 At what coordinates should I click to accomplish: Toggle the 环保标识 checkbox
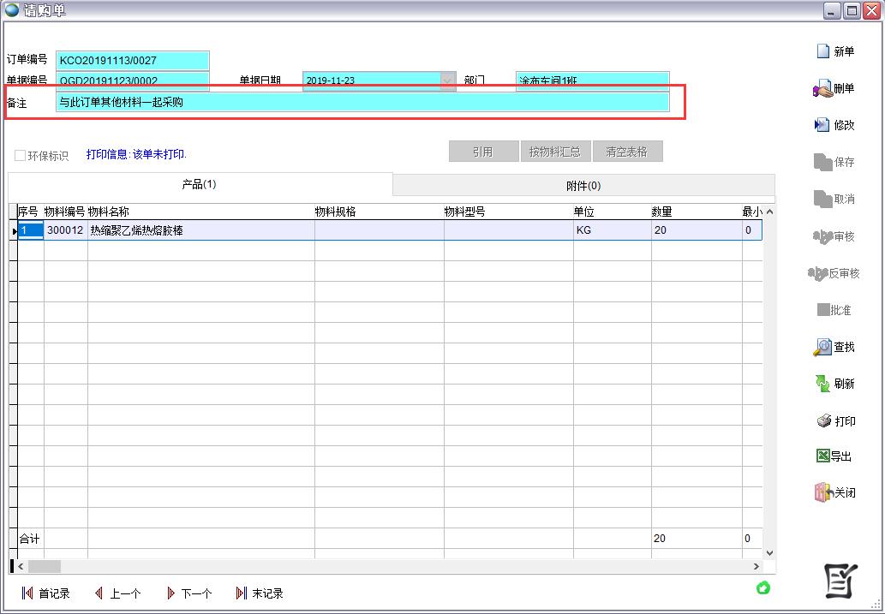tap(20, 156)
